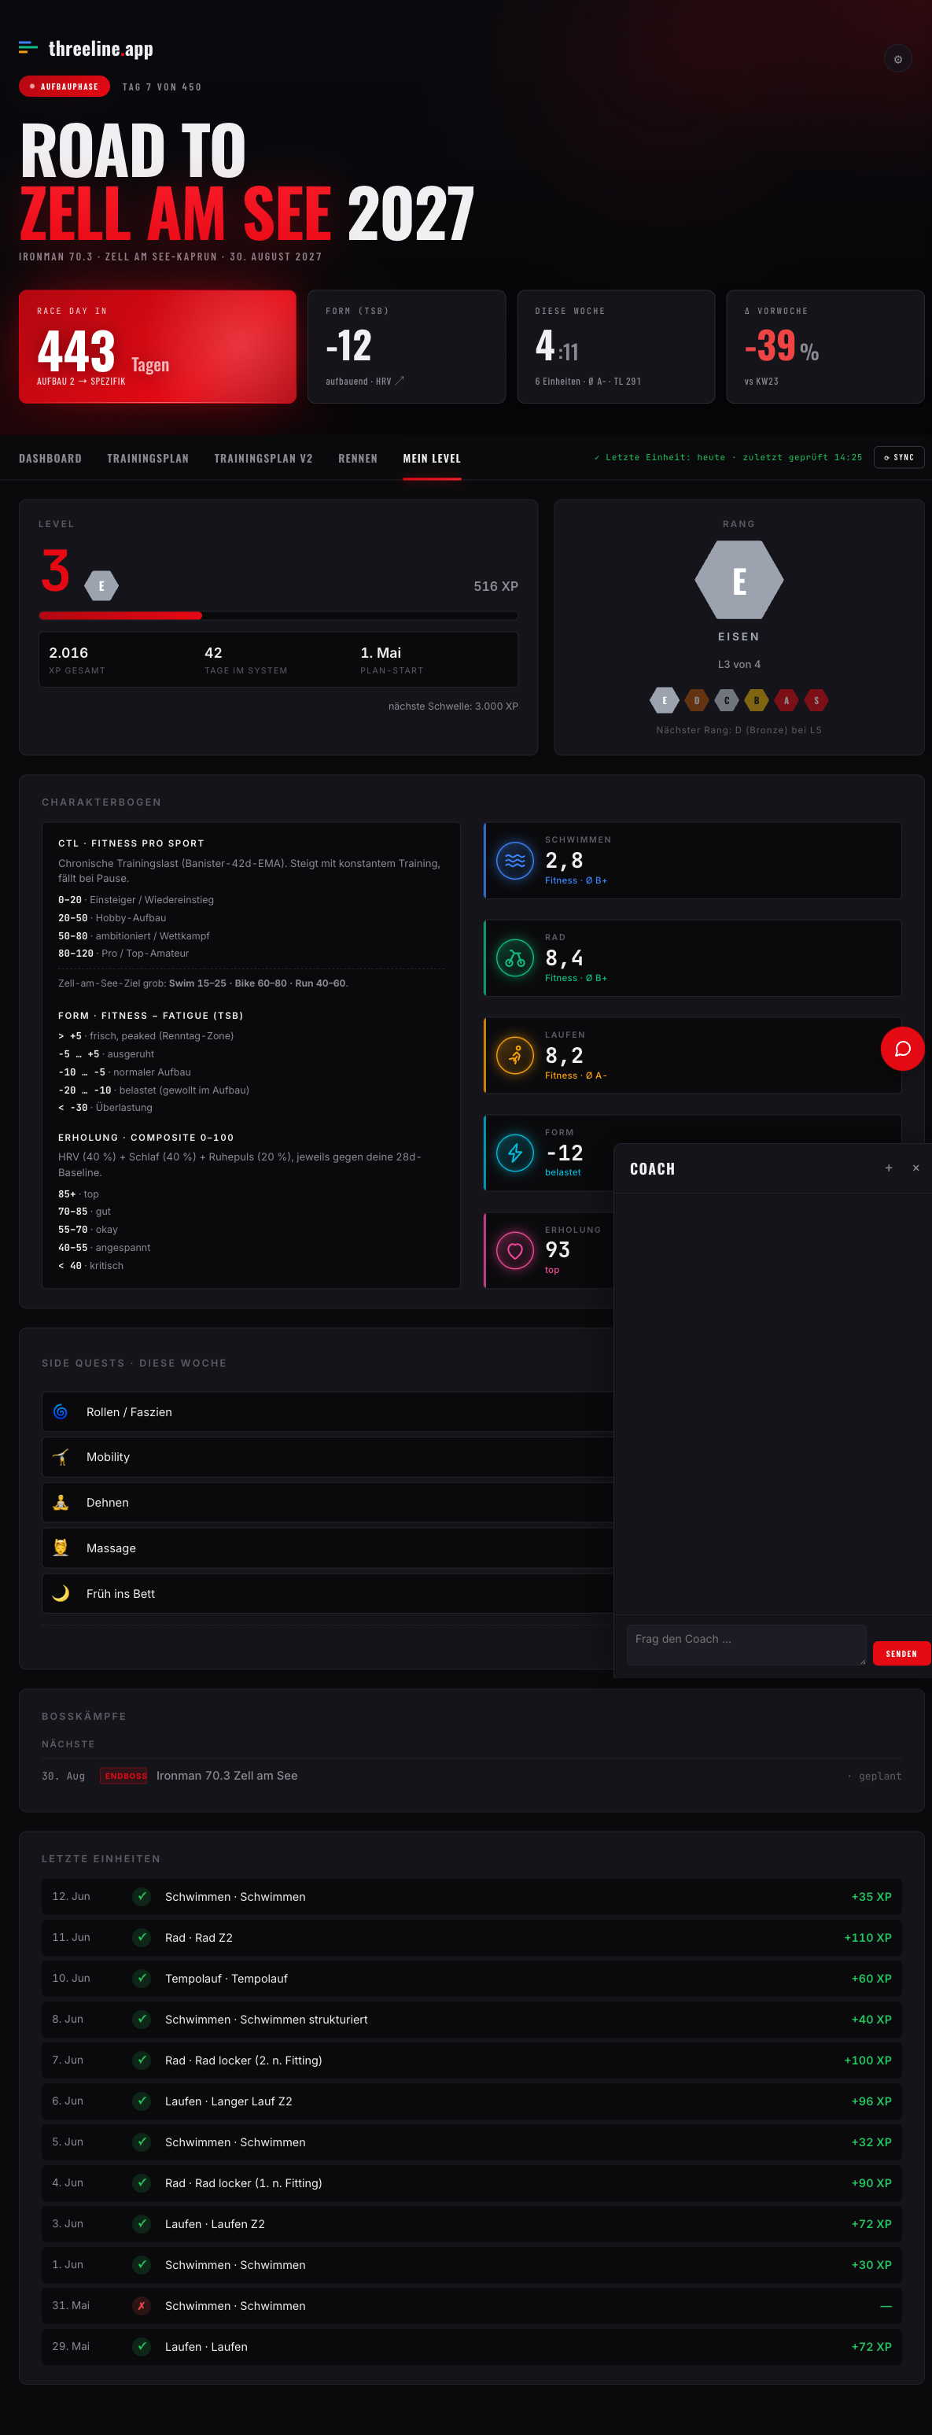Click the Mobility stretching figure icon
Screen dimensions: 932x2435
point(61,1456)
